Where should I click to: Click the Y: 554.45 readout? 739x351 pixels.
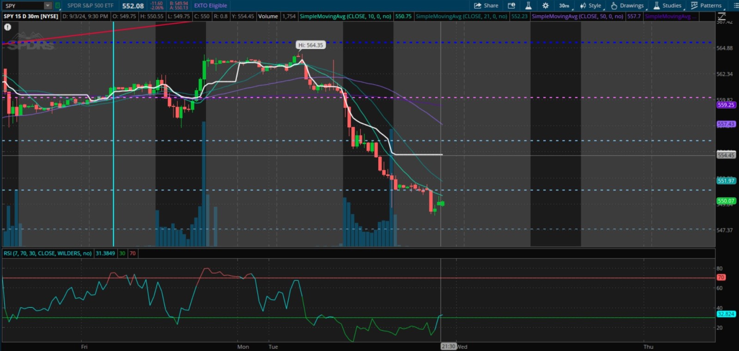click(x=243, y=16)
